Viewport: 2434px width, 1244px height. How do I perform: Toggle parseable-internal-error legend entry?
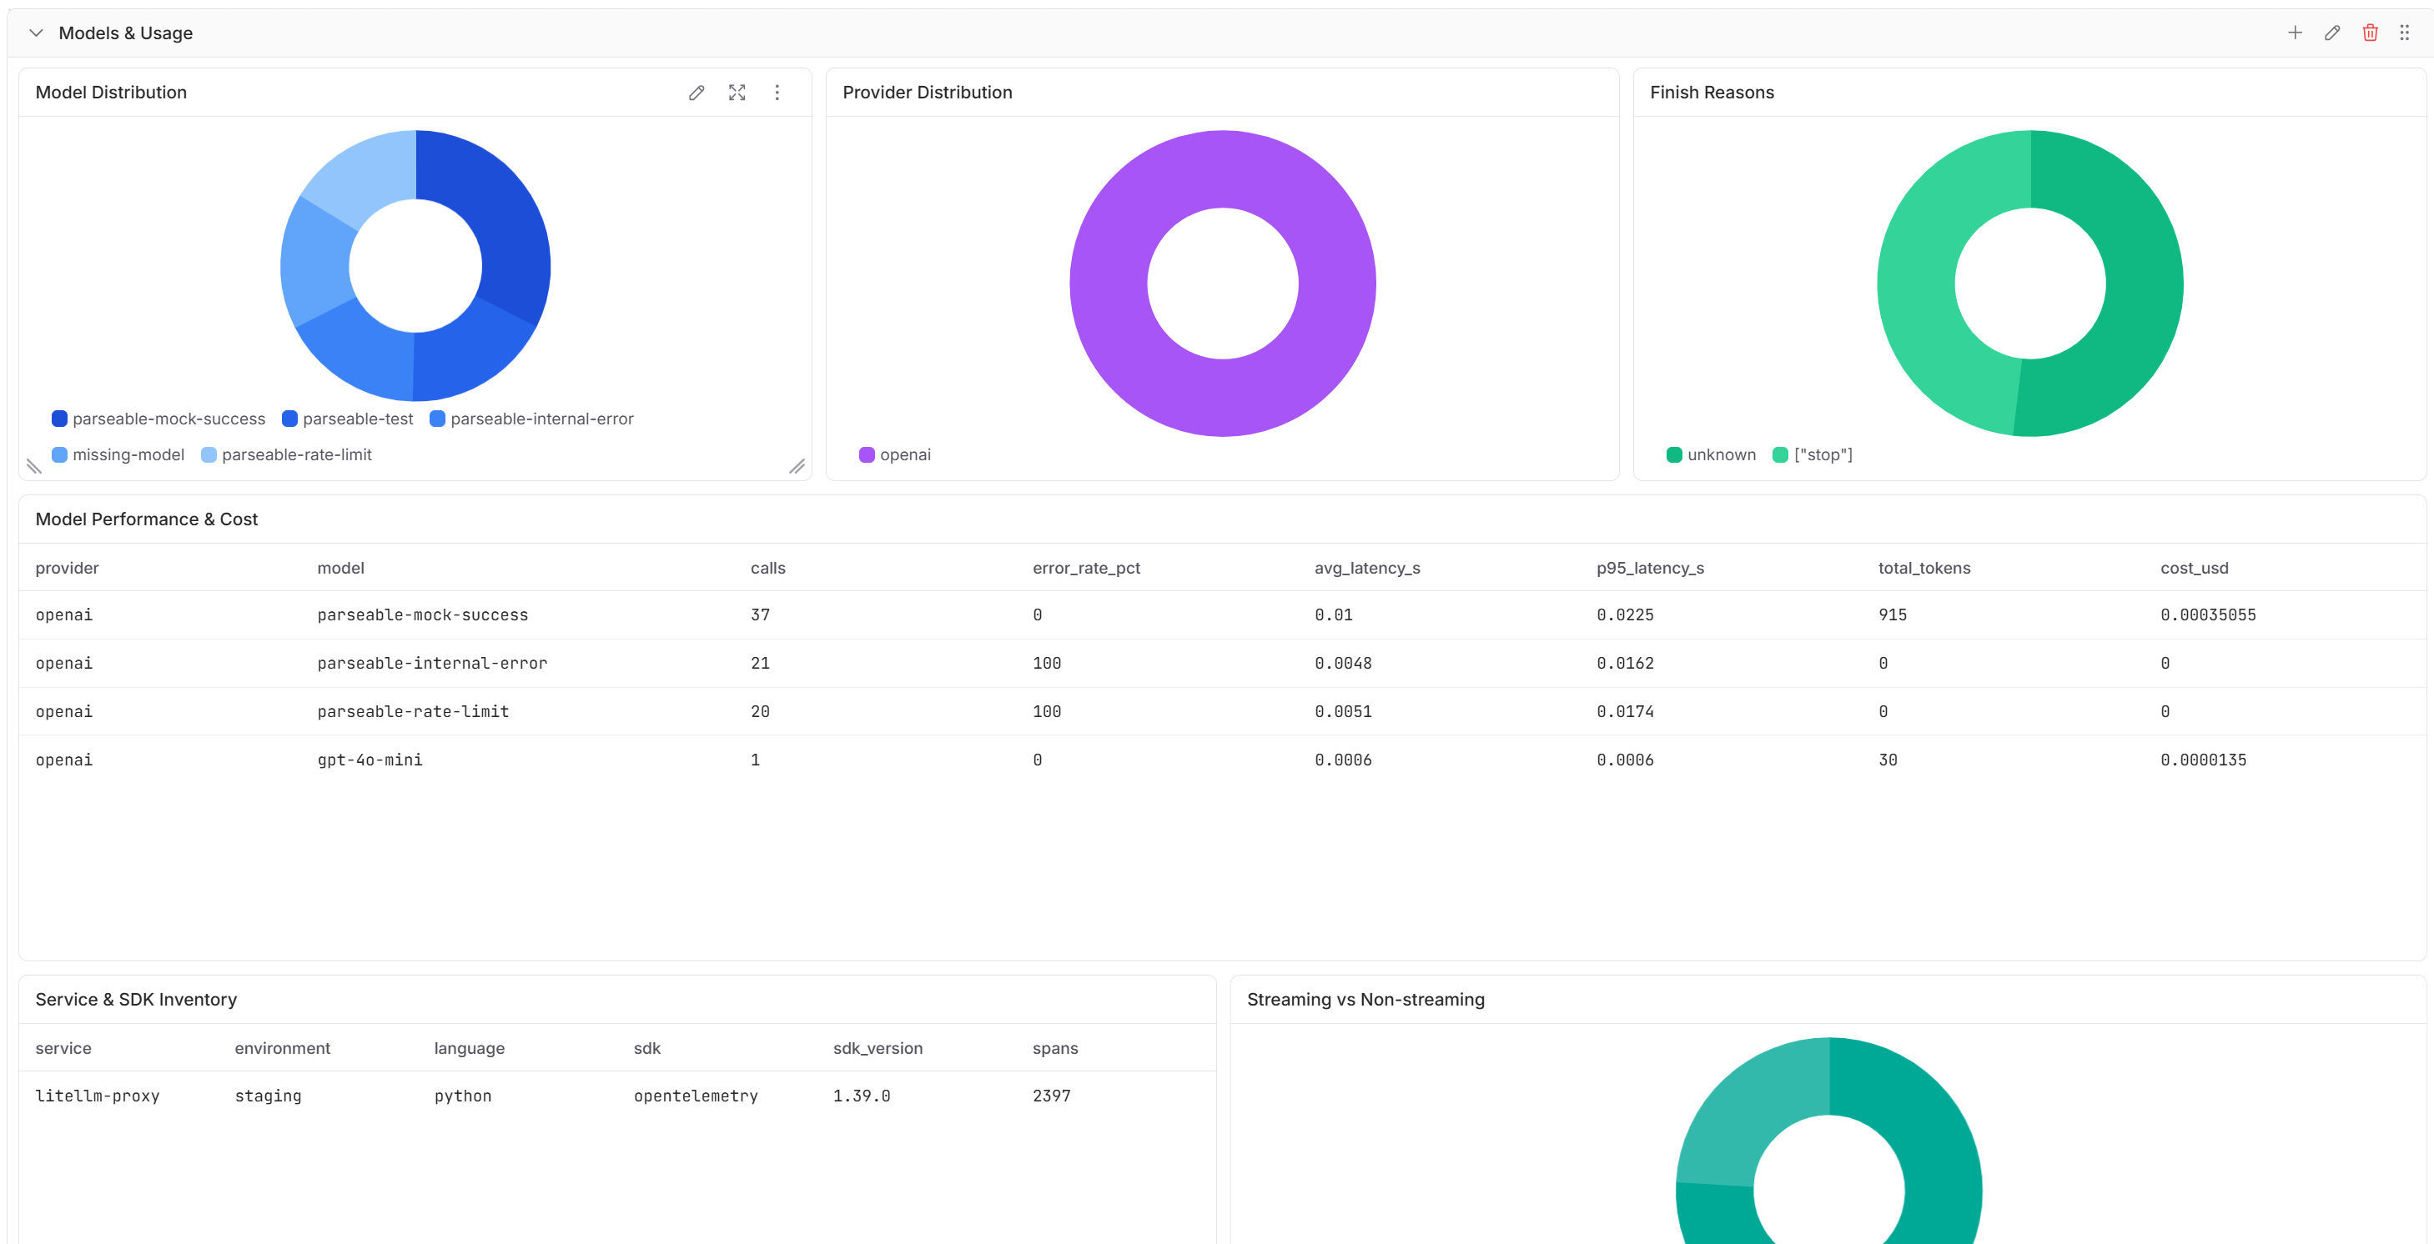pos(531,419)
